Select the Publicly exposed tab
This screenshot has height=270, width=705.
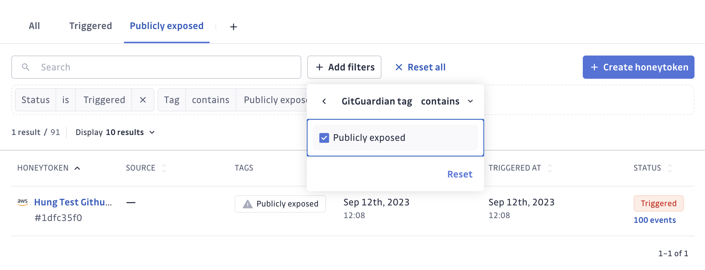pos(167,26)
